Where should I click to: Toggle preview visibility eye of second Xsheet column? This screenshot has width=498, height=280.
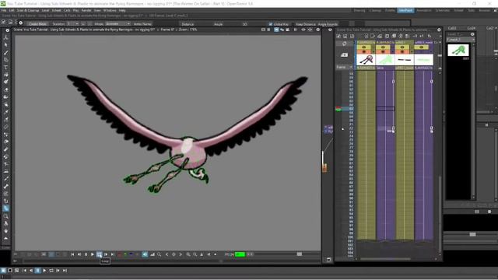pyautogui.click(x=383, y=47)
